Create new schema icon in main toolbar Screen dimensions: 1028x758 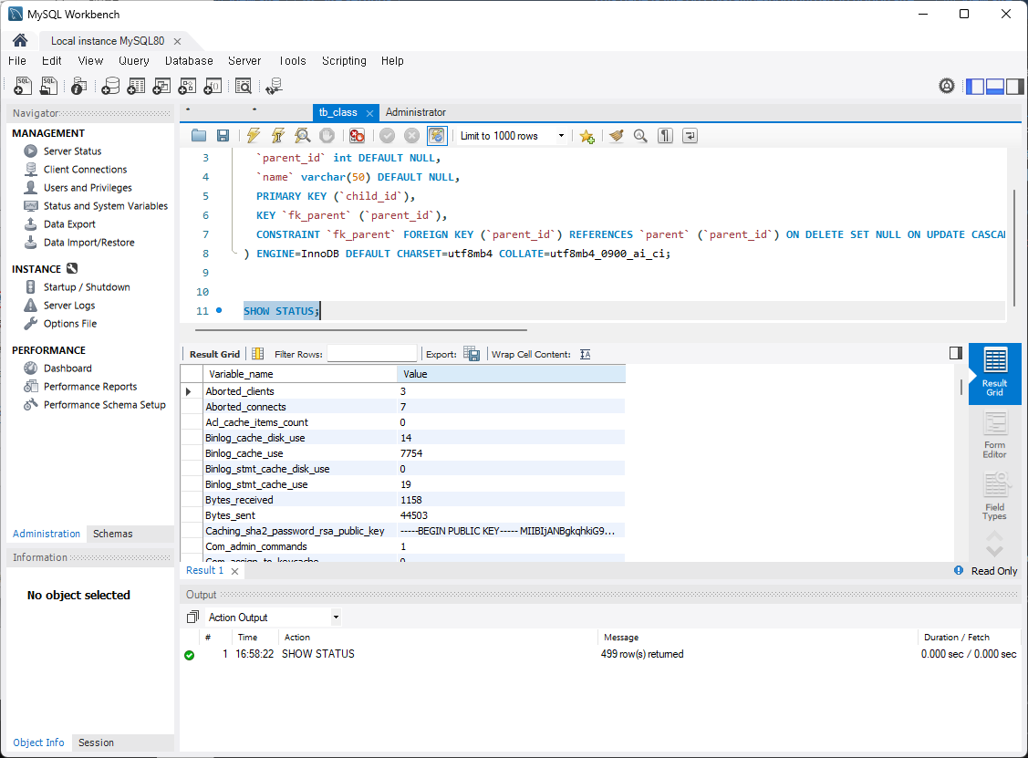(110, 86)
